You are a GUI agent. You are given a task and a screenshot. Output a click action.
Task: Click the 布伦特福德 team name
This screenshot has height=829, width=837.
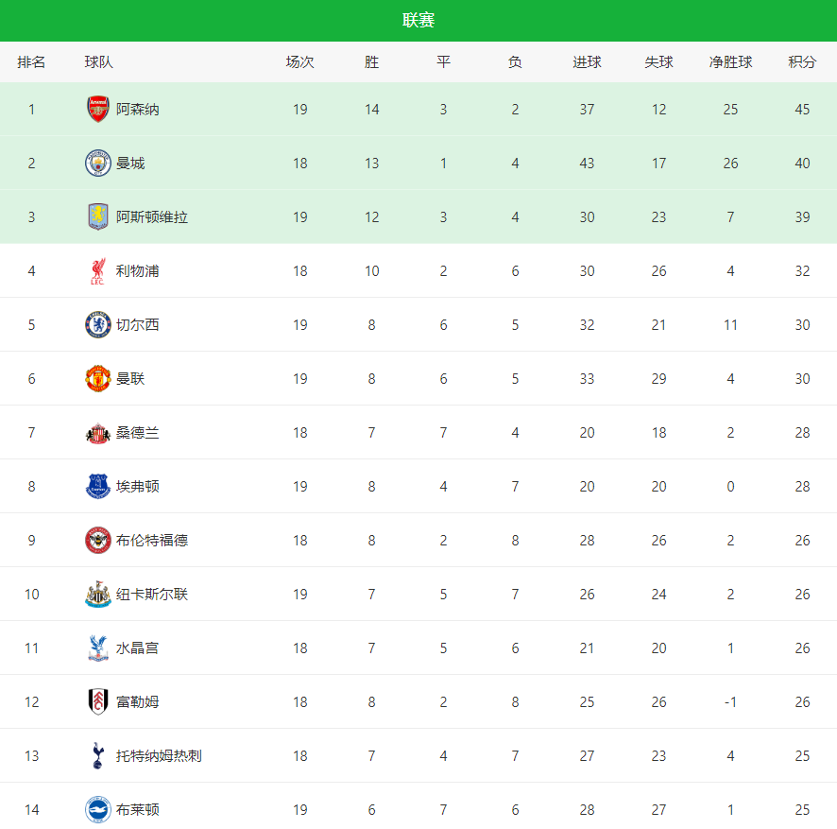[152, 541]
